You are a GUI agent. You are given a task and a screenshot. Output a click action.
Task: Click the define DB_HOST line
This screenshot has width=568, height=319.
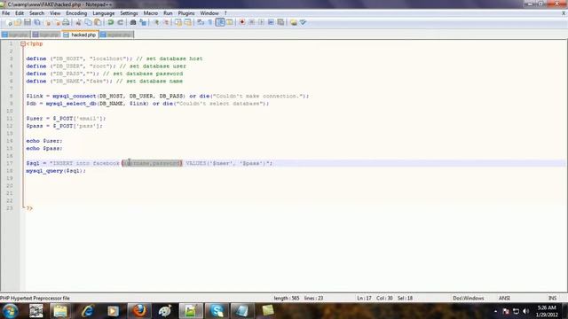(114, 58)
